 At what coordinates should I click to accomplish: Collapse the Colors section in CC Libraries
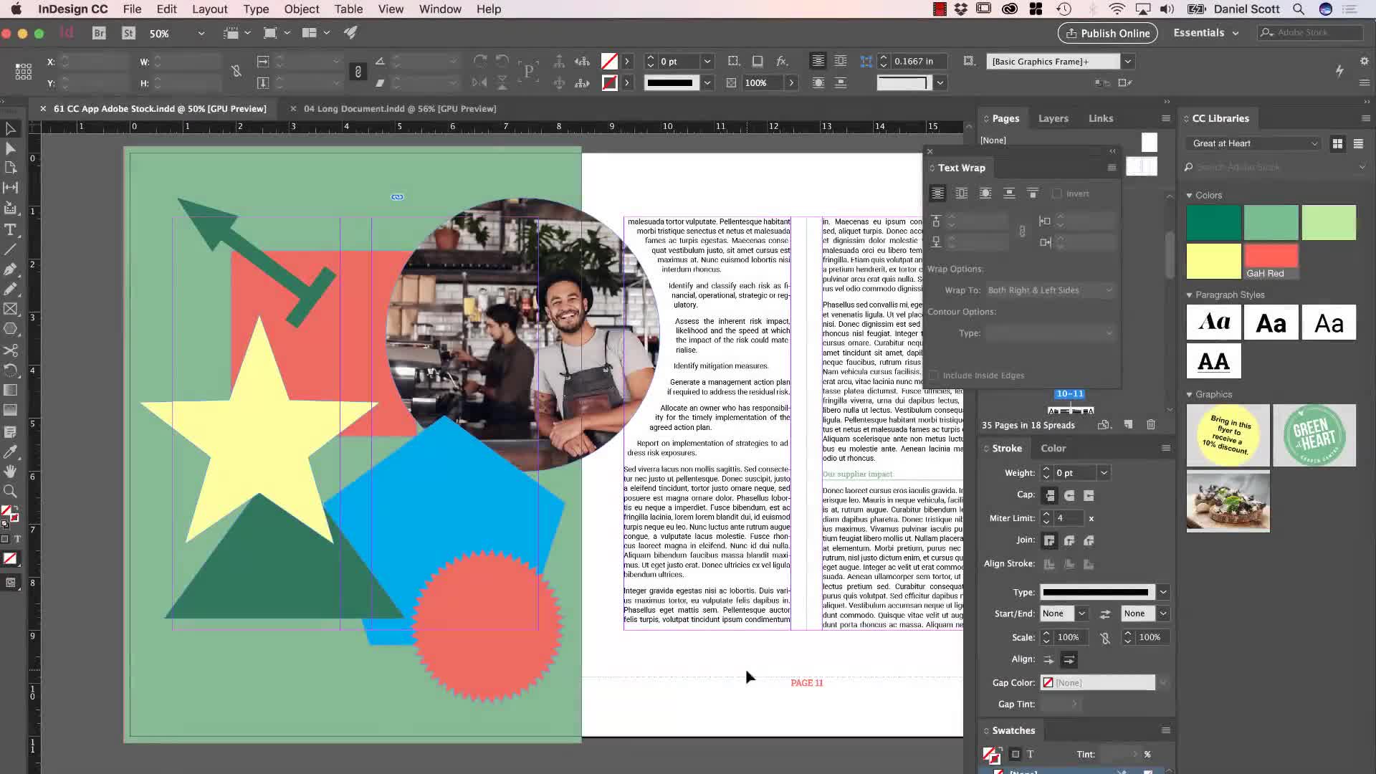(x=1189, y=196)
